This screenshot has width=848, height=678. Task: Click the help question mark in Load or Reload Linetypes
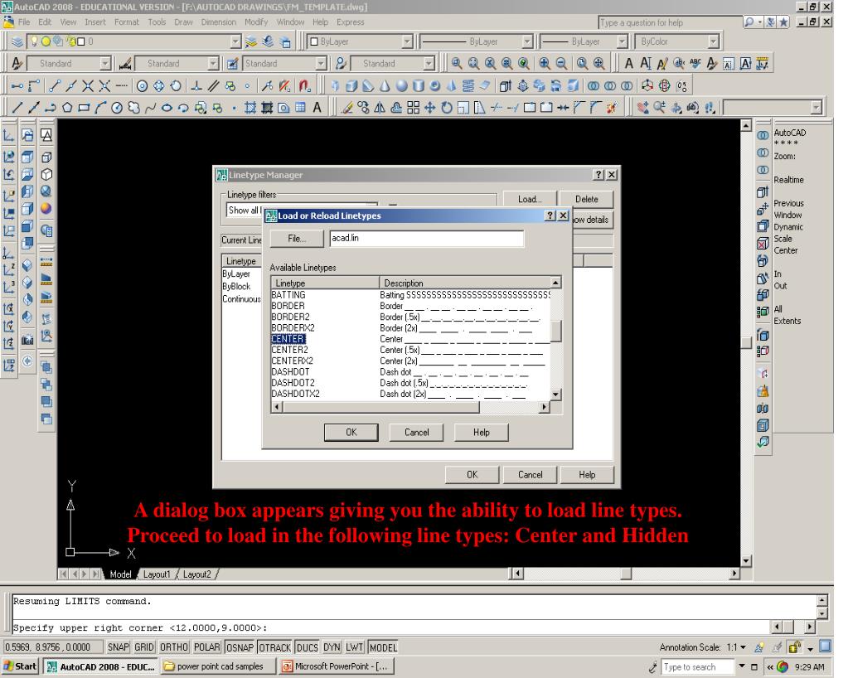click(x=550, y=216)
